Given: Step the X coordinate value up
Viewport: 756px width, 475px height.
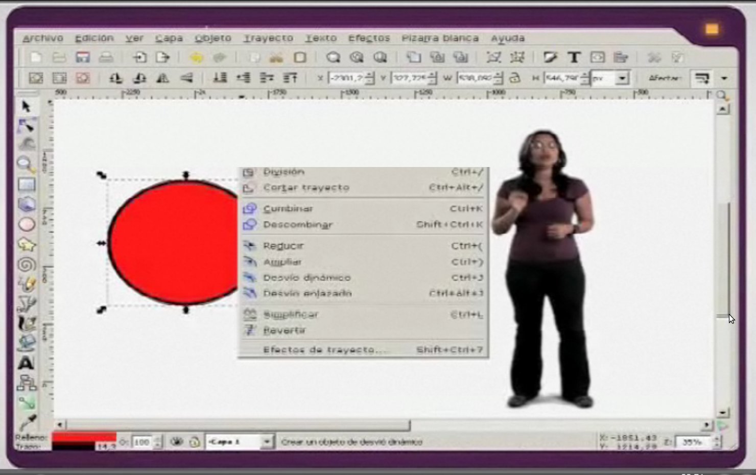Looking at the screenshot, I should 370,75.
